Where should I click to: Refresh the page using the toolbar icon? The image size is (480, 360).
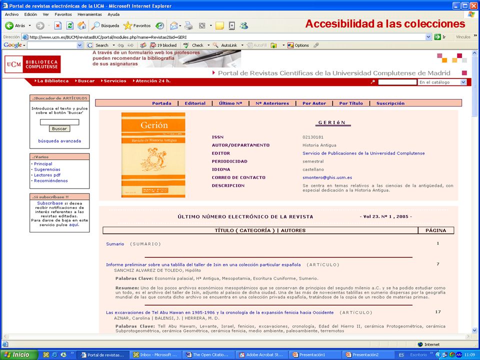click(70, 25)
